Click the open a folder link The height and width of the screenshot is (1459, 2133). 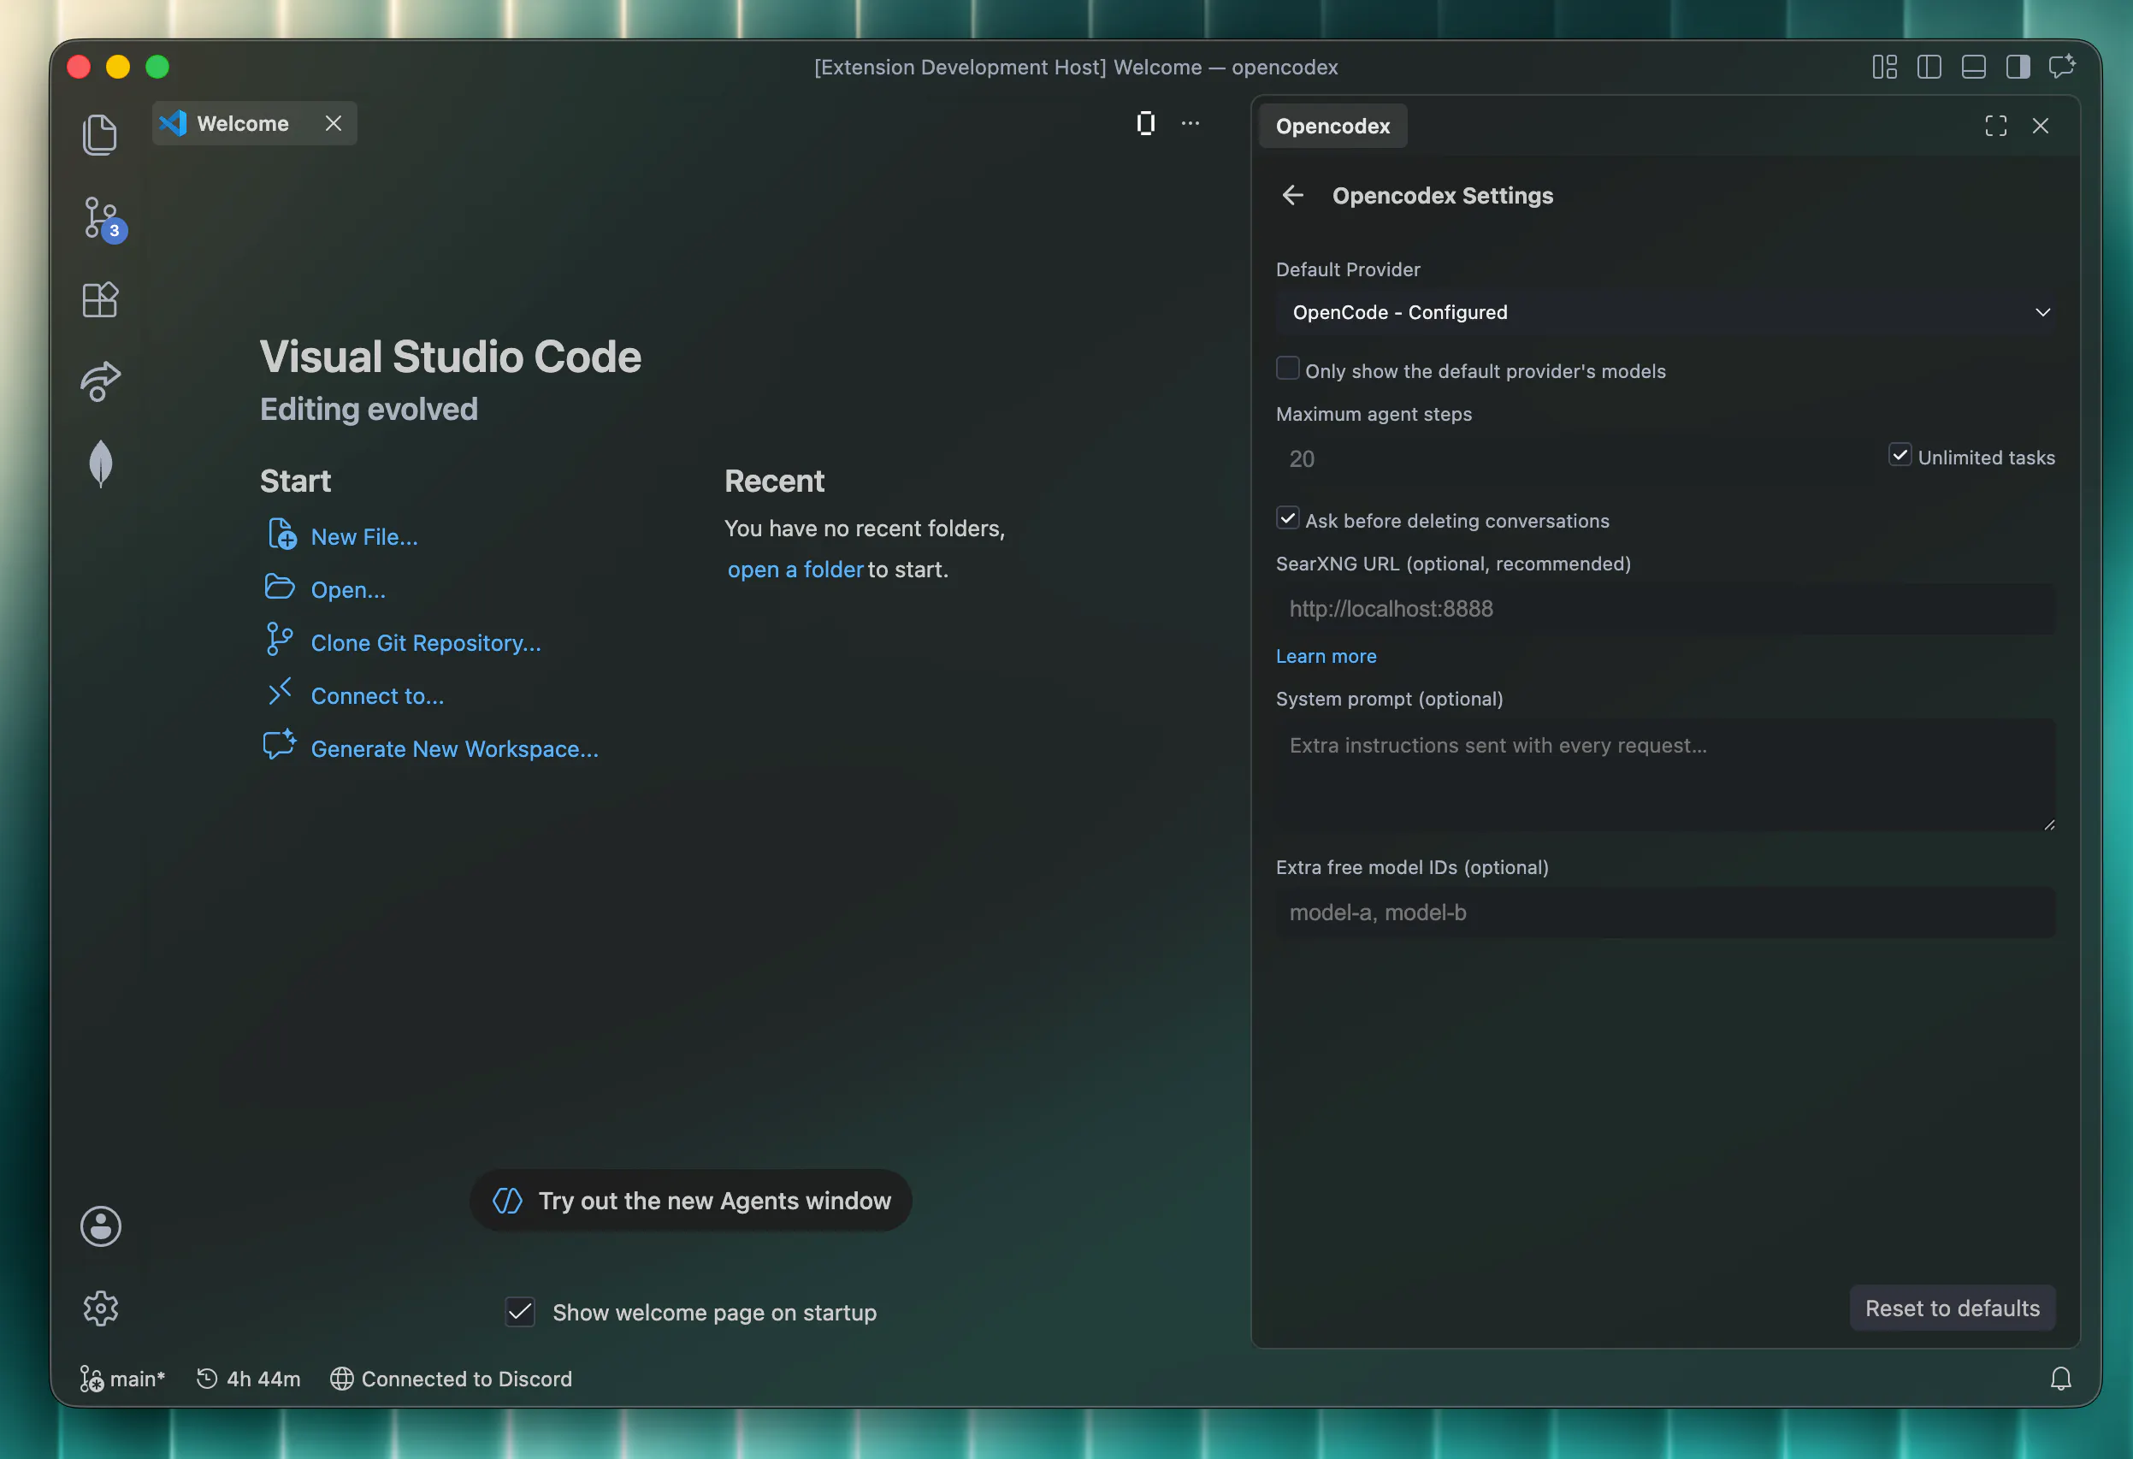click(x=795, y=569)
